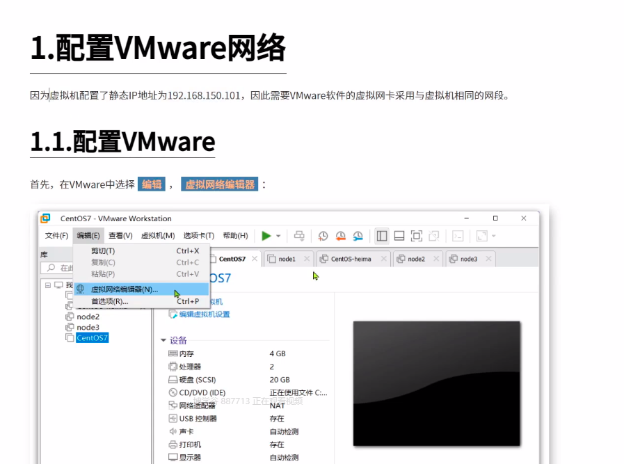
Task: Select the CD/DVD (IDE) device row
Action: (x=248, y=393)
